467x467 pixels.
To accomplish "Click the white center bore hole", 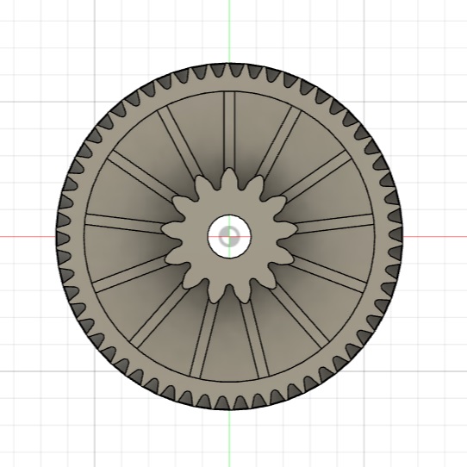I will click(229, 236).
